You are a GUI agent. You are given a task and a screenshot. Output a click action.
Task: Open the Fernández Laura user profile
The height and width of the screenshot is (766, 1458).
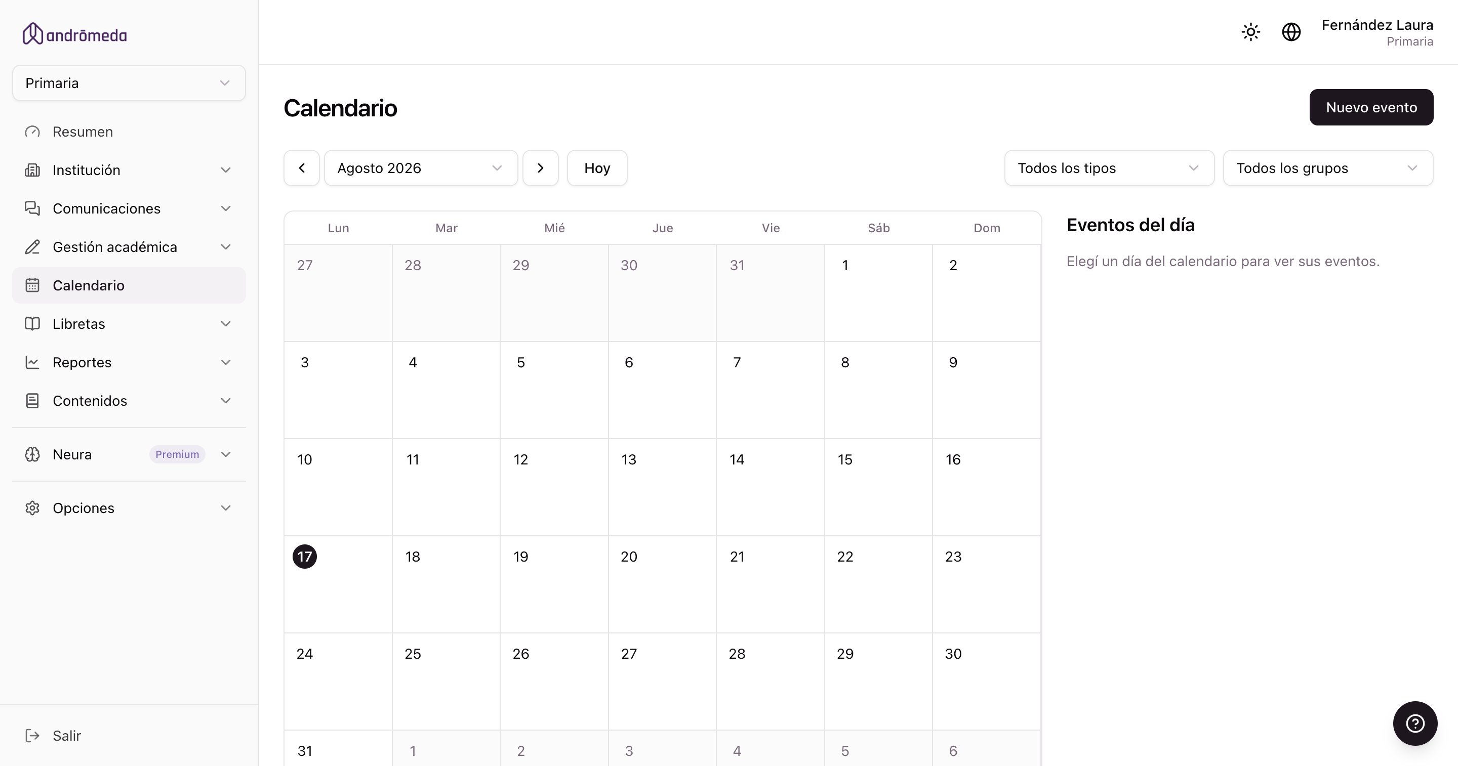tap(1377, 32)
